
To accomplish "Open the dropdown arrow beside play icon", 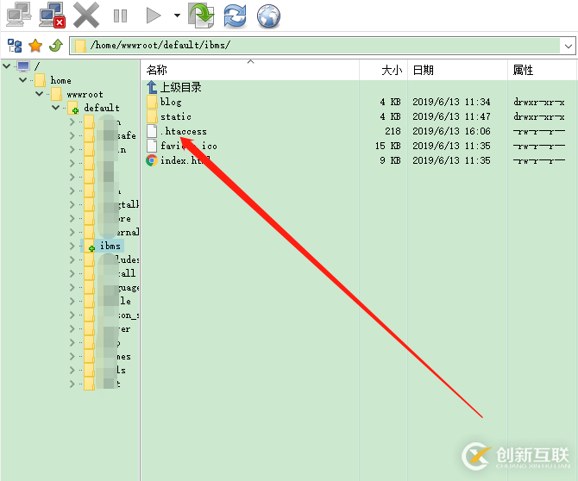I will click(x=178, y=16).
